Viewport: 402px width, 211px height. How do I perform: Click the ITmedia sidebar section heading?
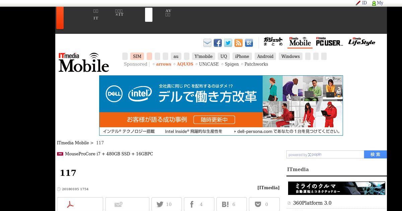(298, 169)
